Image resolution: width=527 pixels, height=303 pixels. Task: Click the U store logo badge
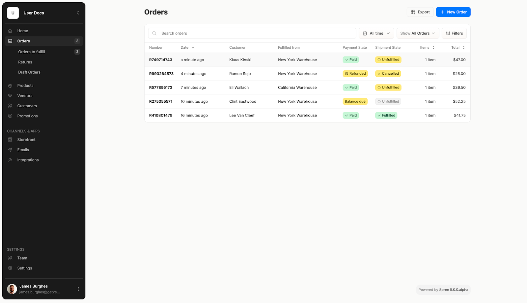coord(13,13)
